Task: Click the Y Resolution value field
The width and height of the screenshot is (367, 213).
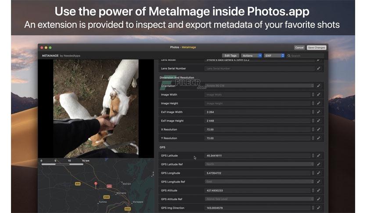Action: click(258, 138)
